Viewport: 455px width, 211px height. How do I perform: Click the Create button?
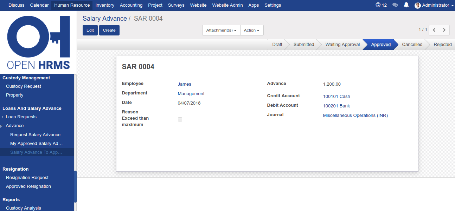109,30
